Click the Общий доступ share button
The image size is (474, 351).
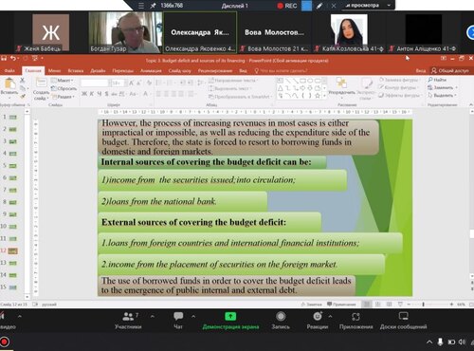450,70
